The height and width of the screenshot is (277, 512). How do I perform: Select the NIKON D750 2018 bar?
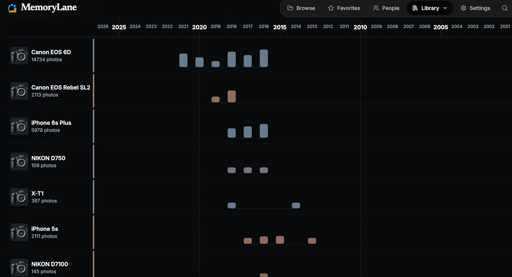click(232, 170)
